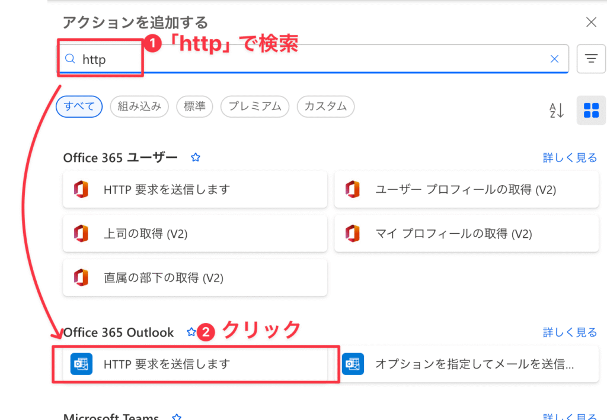
Task: Switch to grid view layout
Action: pyautogui.click(x=591, y=110)
